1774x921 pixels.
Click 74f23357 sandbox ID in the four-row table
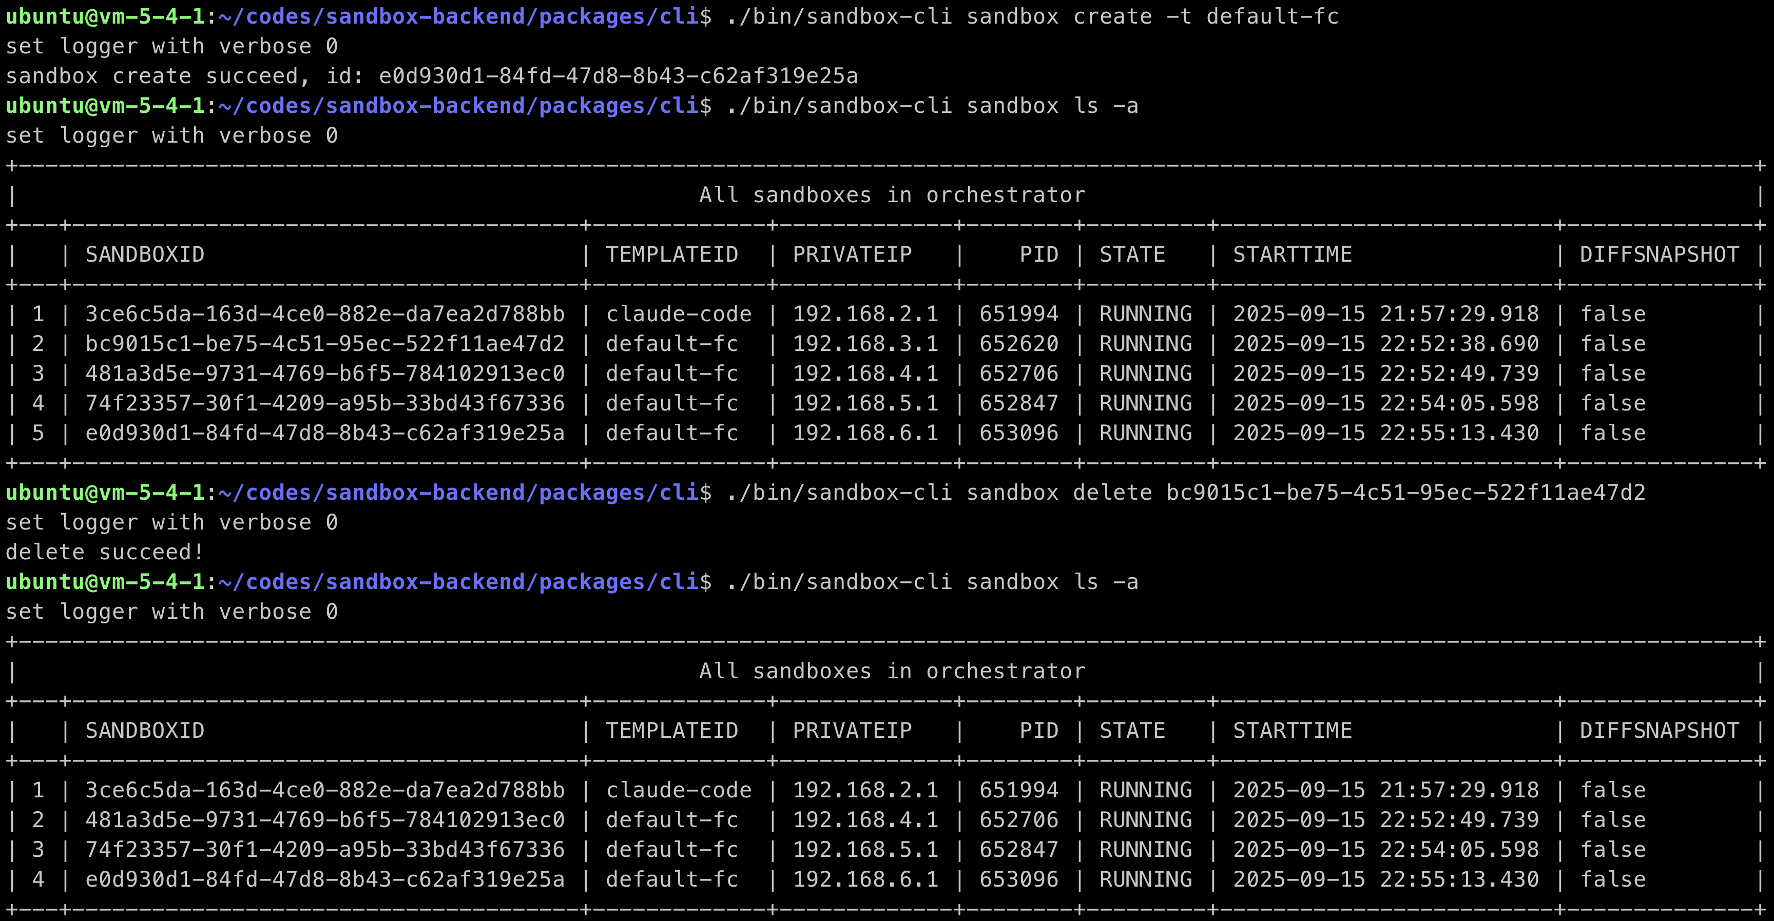[325, 849]
